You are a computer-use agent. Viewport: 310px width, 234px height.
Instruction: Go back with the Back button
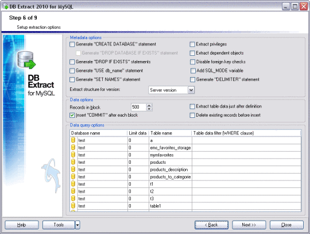211,225
